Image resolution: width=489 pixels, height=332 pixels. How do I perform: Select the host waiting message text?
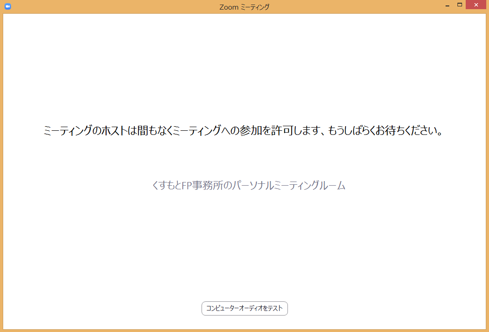243,130
